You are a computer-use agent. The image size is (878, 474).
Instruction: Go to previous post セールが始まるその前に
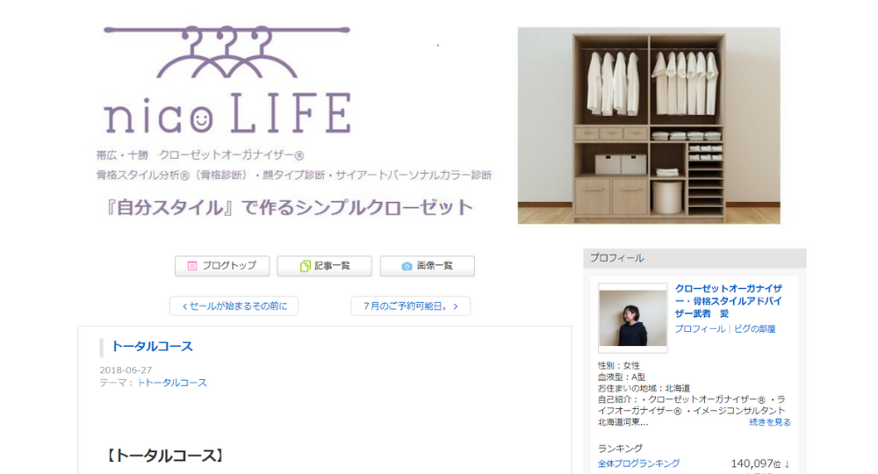click(234, 306)
